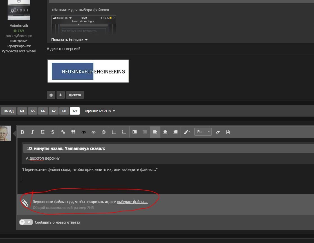Go back with the 'НАЗАД' button
The image size is (314, 243).
8,111
